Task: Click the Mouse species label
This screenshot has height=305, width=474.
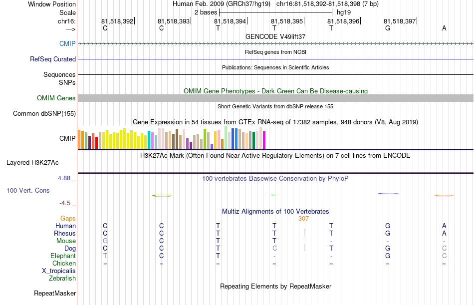Action: [66, 241]
